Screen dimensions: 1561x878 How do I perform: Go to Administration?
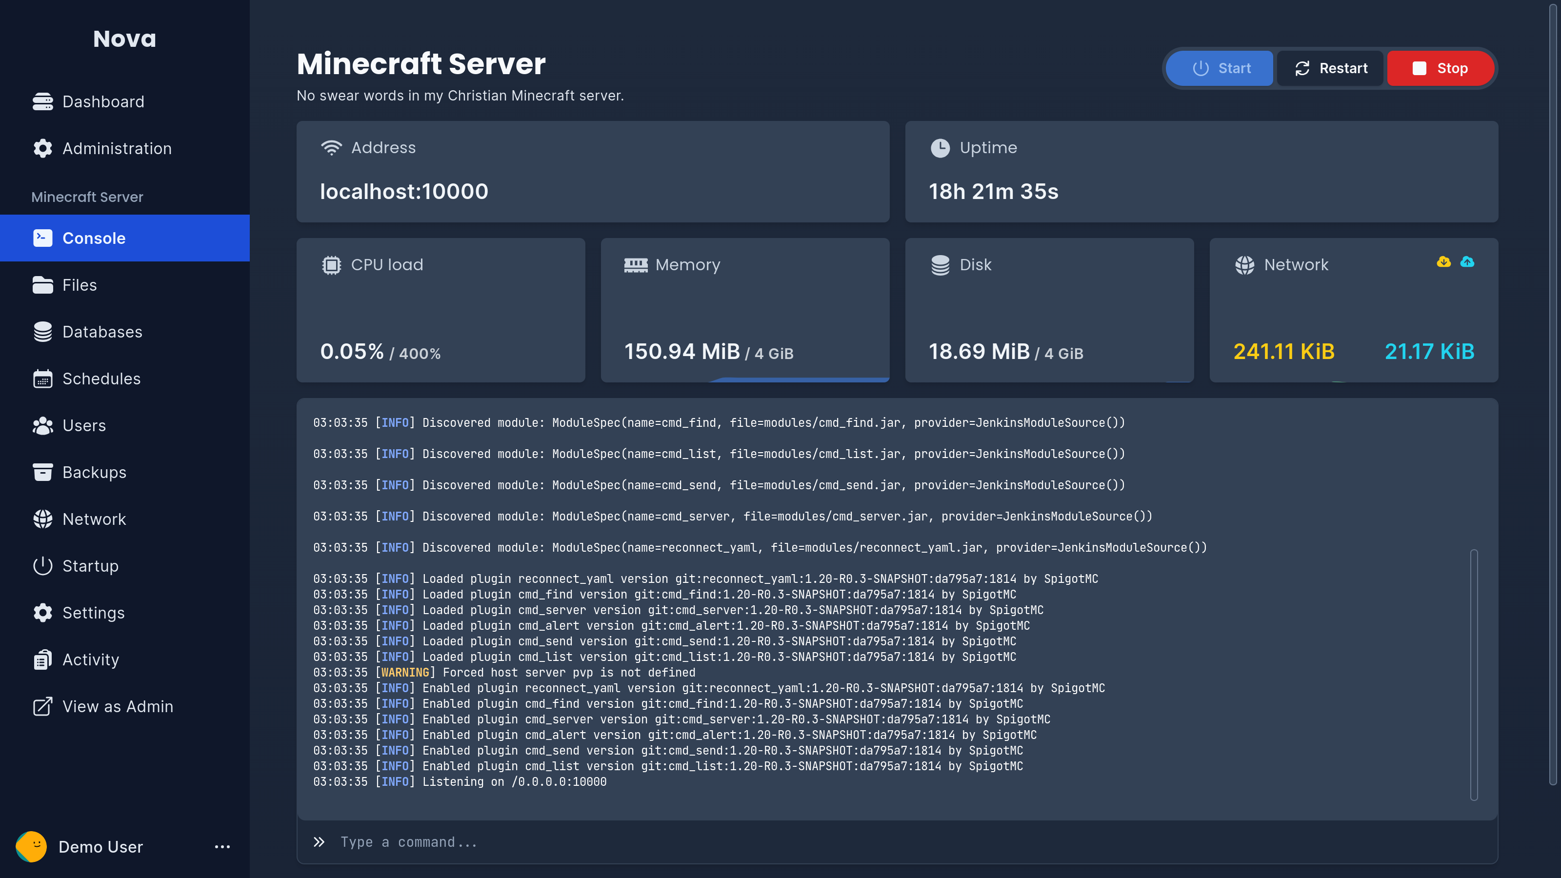click(x=125, y=148)
